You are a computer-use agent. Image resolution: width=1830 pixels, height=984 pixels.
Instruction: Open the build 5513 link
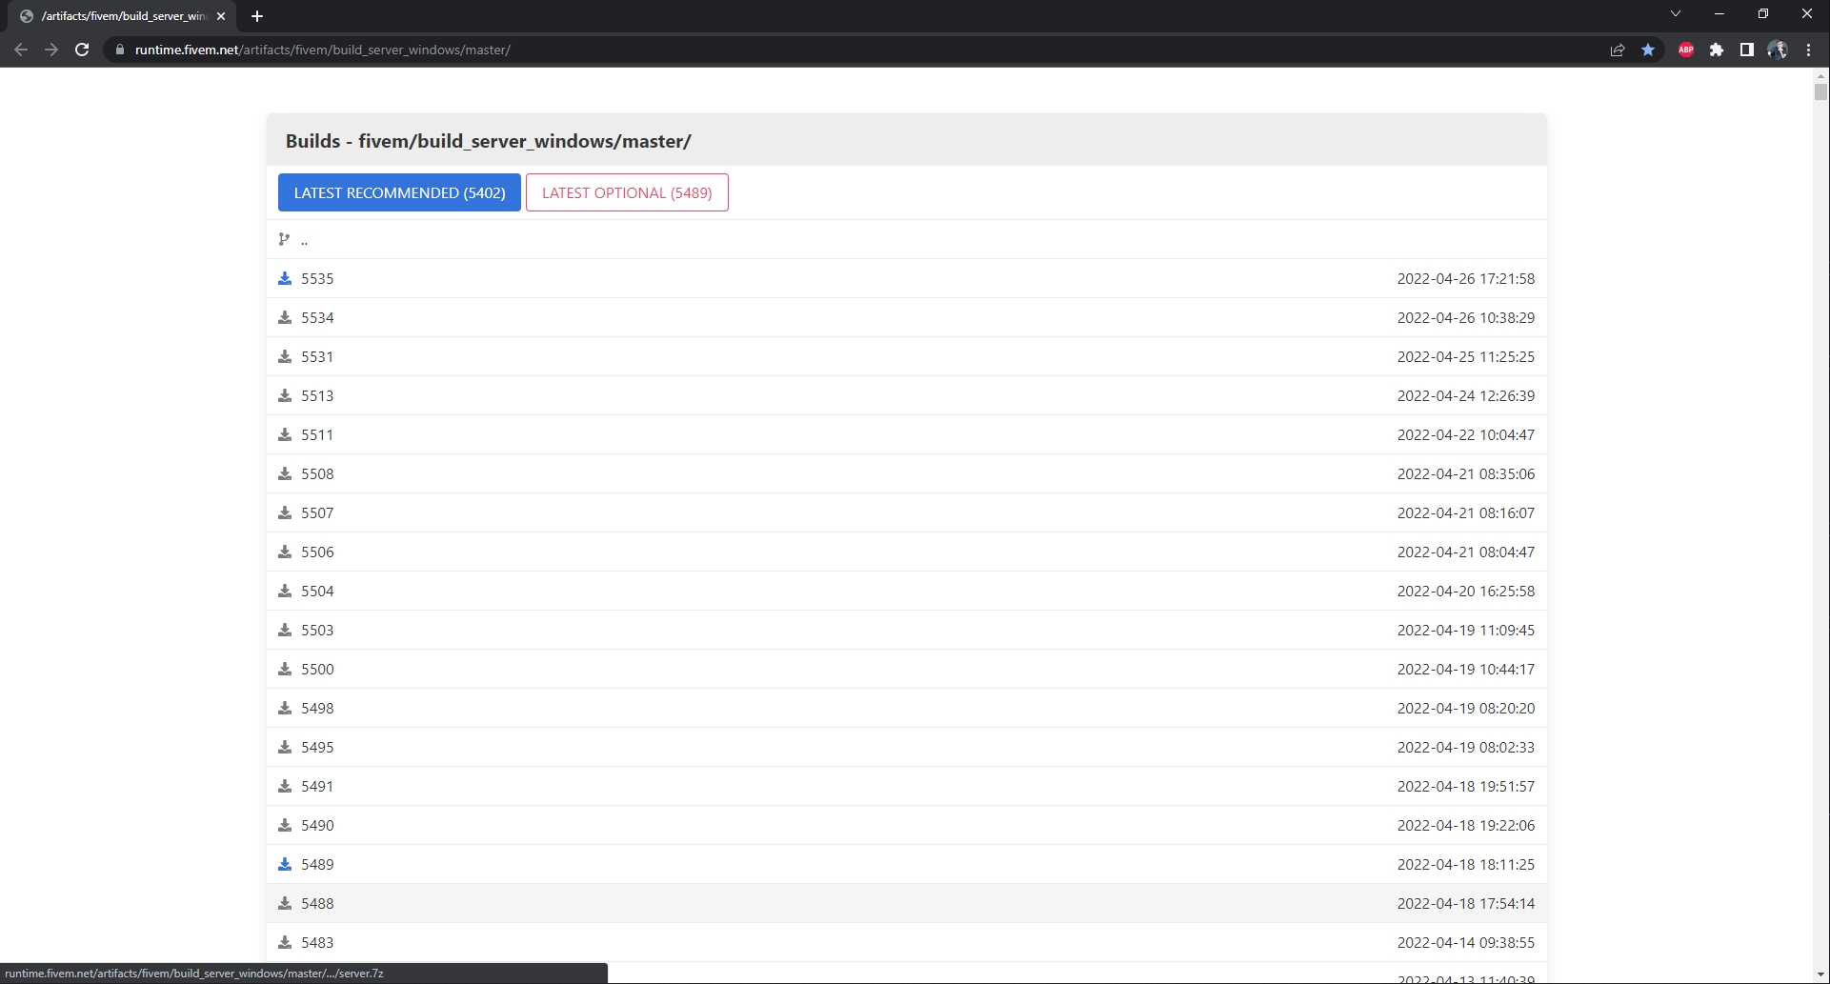point(317,395)
